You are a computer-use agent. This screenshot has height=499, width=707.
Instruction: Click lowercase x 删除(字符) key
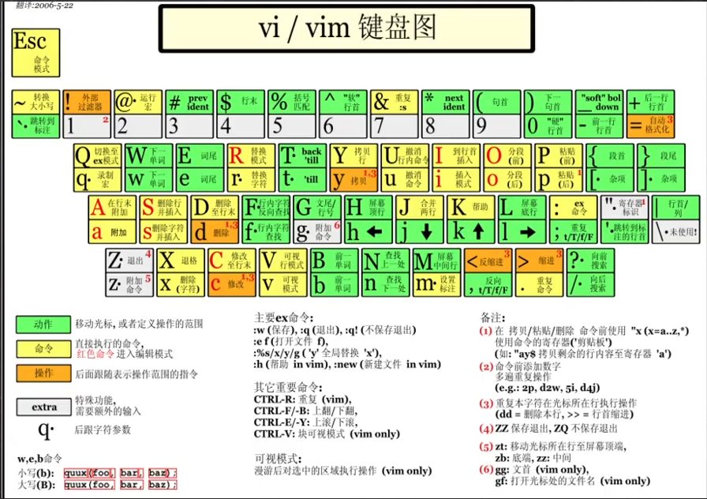(x=181, y=285)
